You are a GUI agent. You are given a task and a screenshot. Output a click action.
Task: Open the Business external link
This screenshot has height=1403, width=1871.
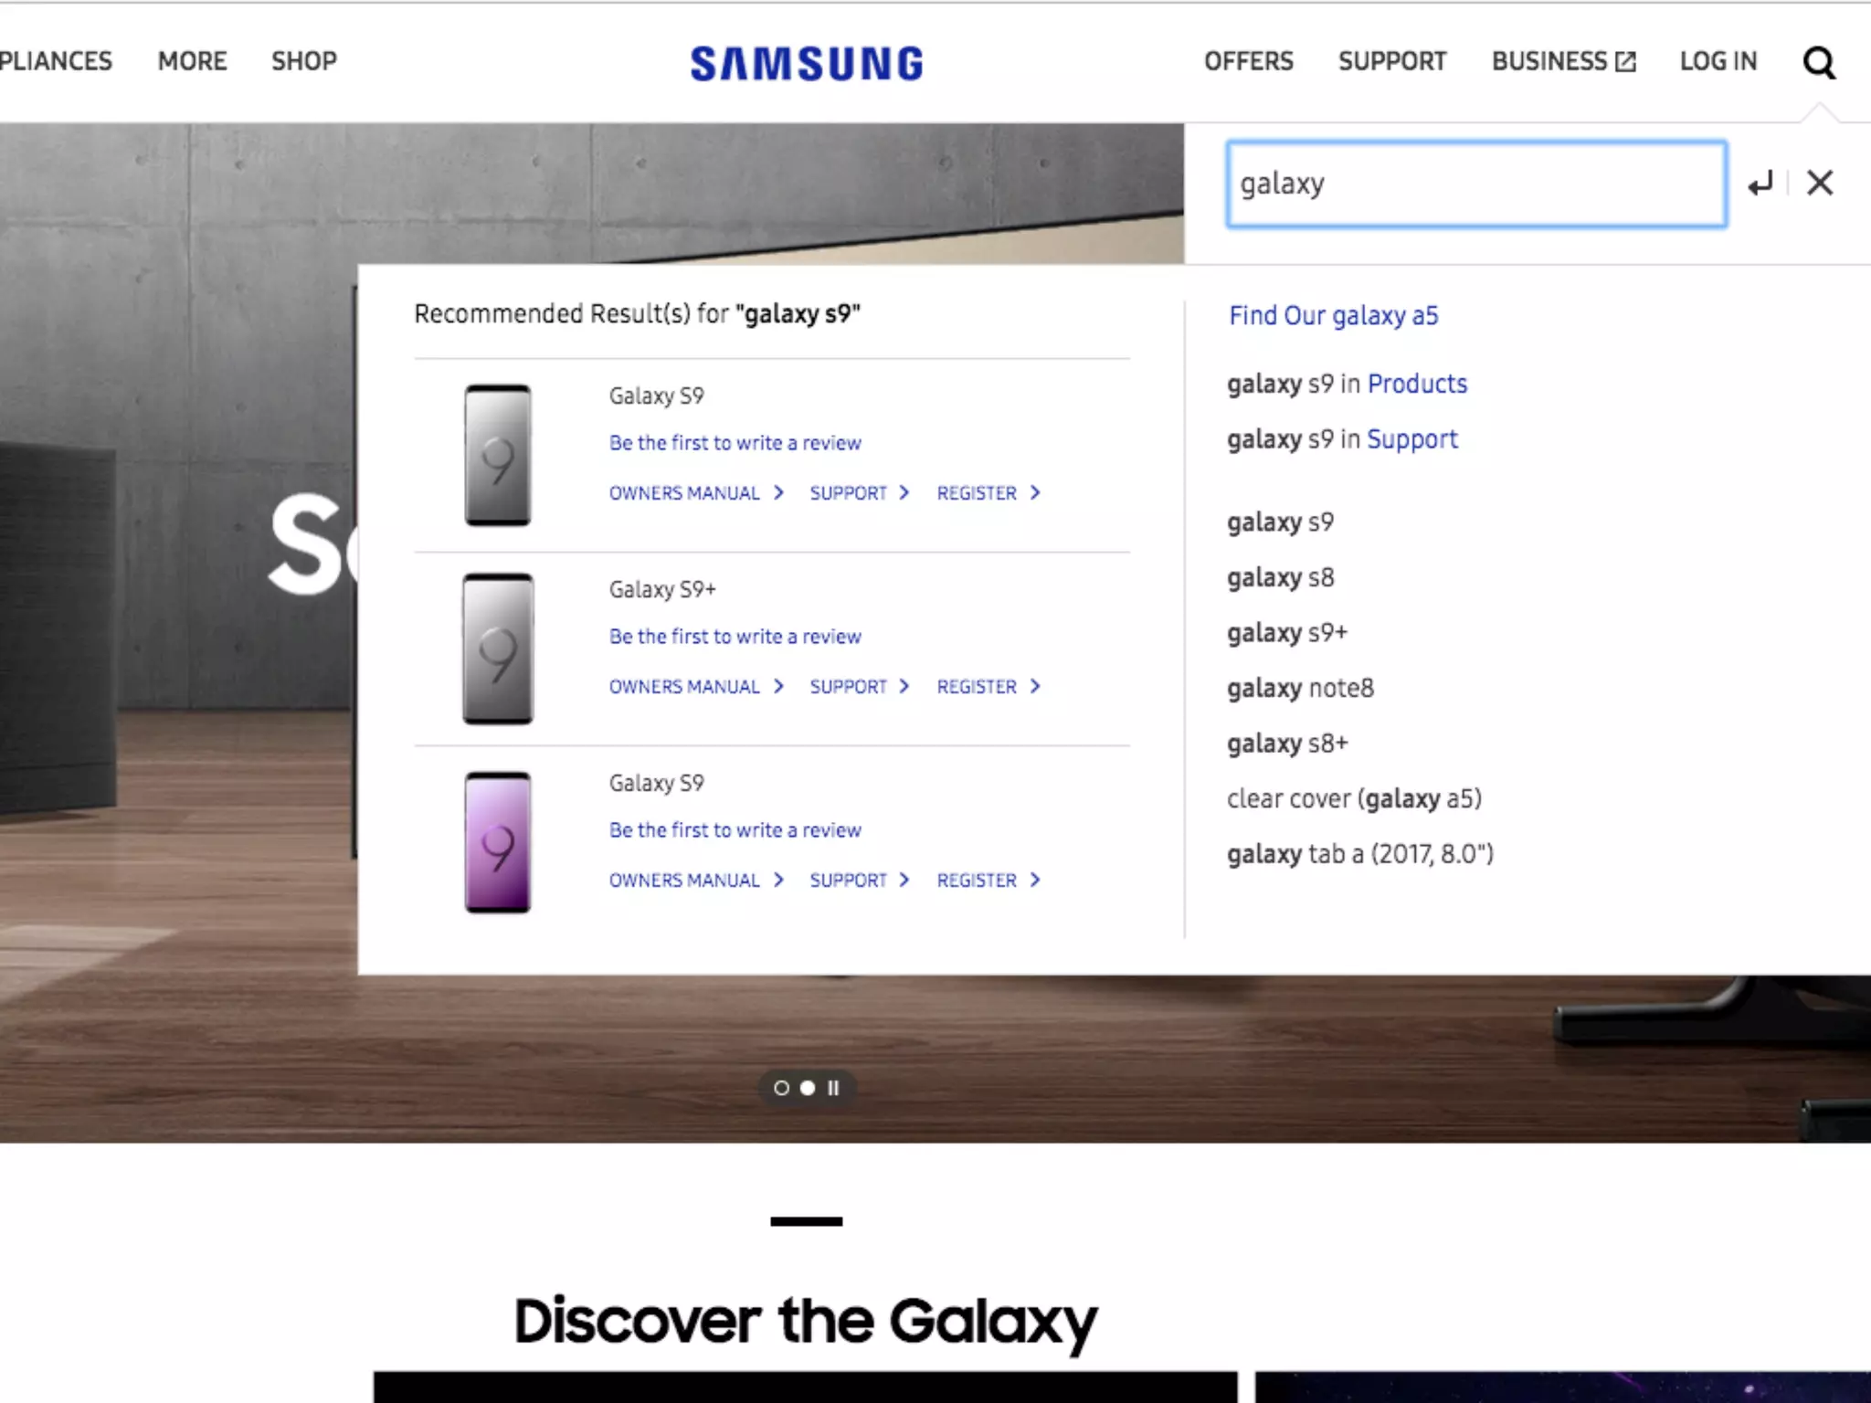coord(1563,61)
